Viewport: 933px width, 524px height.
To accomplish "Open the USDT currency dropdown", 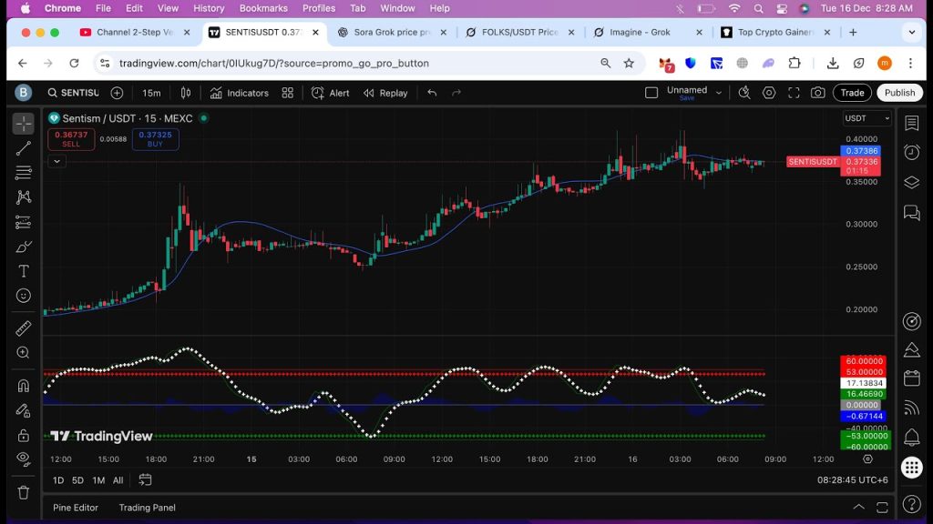I will pos(866,118).
